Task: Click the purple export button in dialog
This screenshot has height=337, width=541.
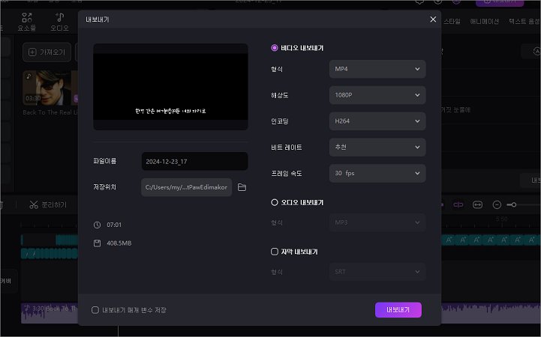Action: pyautogui.click(x=398, y=310)
